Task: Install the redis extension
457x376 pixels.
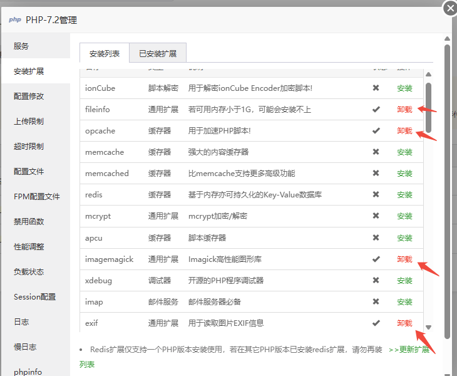Action: click(x=404, y=194)
